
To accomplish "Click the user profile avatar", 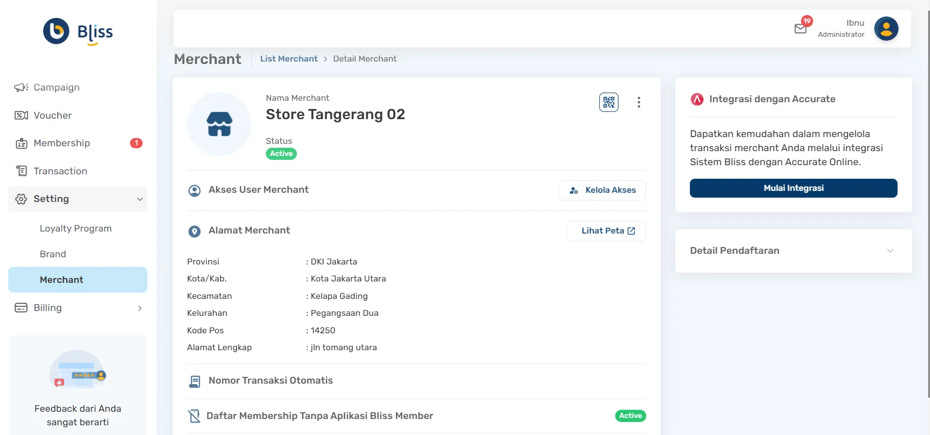I will [886, 29].
